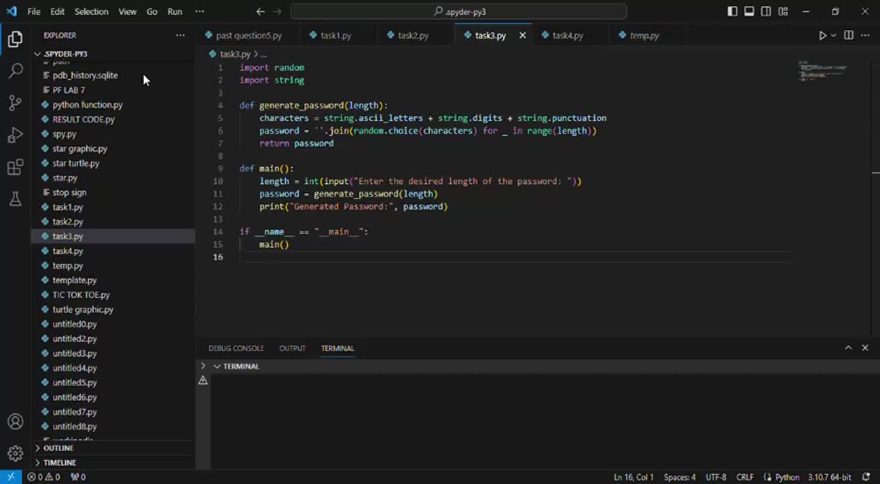Open the Go menu

coord(152,11)
